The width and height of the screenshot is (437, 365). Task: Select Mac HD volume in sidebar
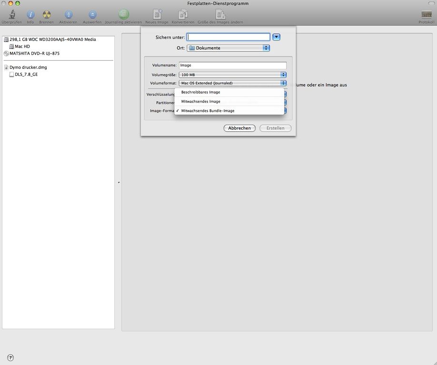(x=22, y=47)
